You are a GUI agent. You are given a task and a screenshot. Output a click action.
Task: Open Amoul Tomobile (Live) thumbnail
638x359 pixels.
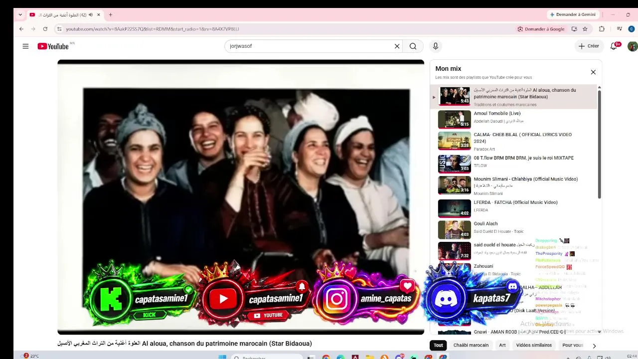[x=454, y=119]
